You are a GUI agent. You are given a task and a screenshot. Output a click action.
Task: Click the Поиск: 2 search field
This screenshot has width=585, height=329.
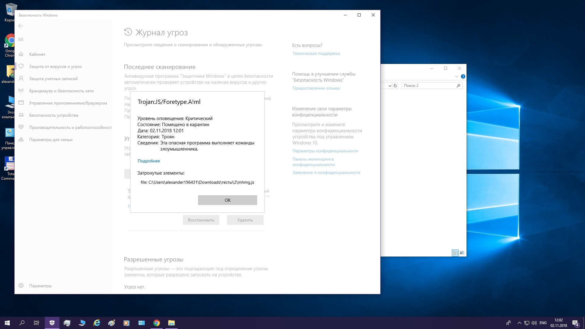point(428,86)
